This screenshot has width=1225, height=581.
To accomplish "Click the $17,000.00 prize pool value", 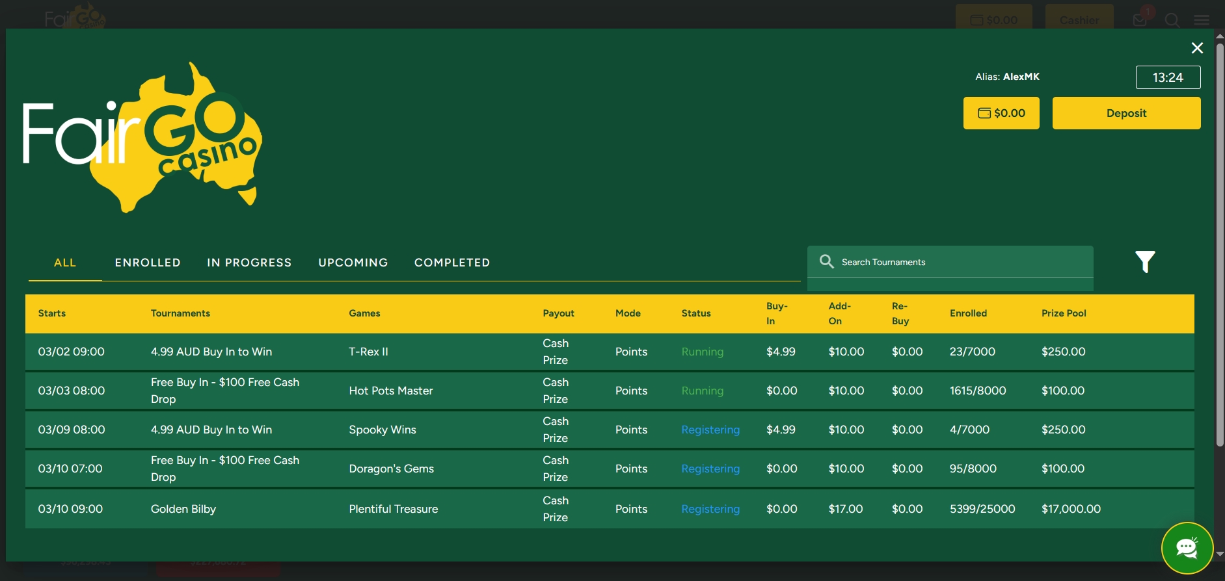I will point(1071,509).
